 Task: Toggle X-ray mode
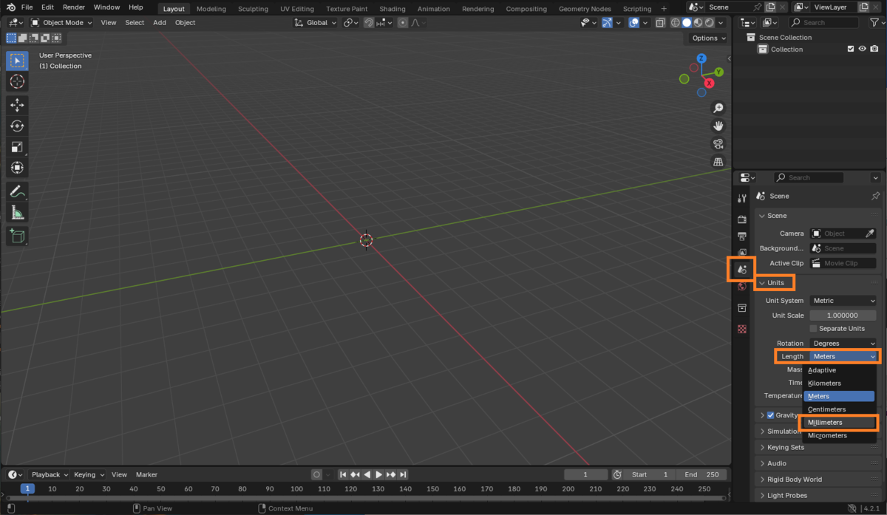(x=660, y=23)
